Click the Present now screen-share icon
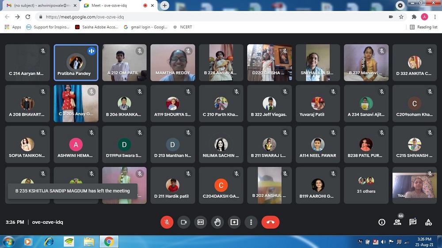442x248 pixels. pos(234,222)
